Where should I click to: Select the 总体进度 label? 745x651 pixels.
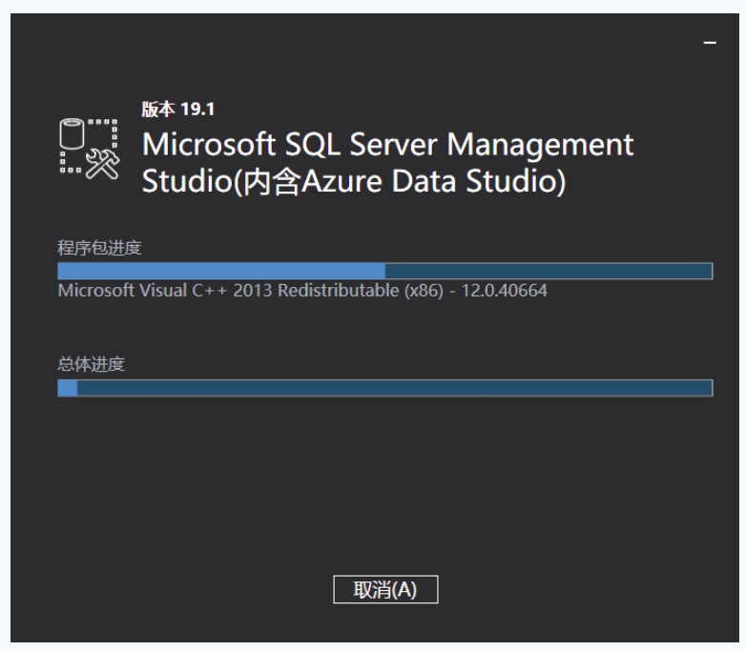point(92,365)
